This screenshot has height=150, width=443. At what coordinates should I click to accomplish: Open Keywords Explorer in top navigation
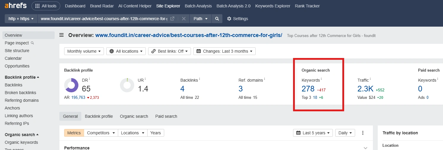273,6
